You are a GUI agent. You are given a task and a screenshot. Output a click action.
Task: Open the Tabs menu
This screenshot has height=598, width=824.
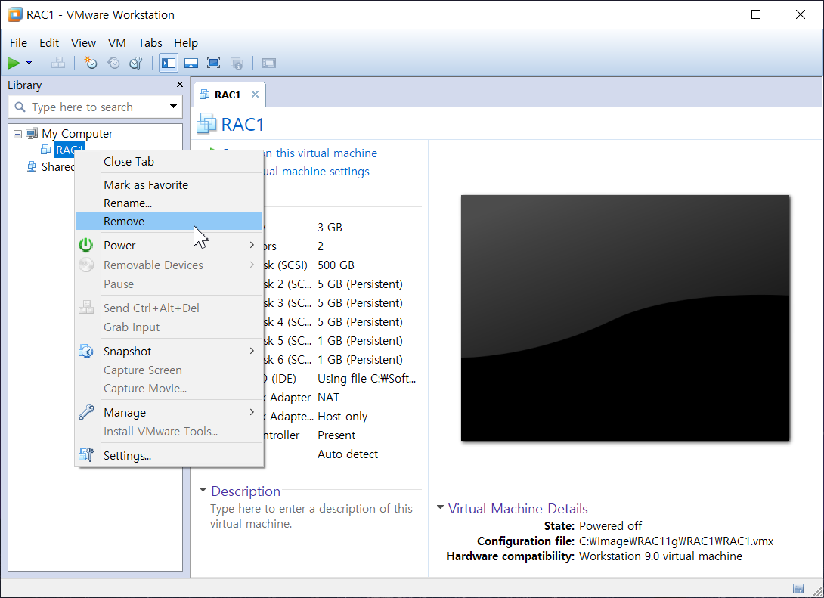point(150,42)
